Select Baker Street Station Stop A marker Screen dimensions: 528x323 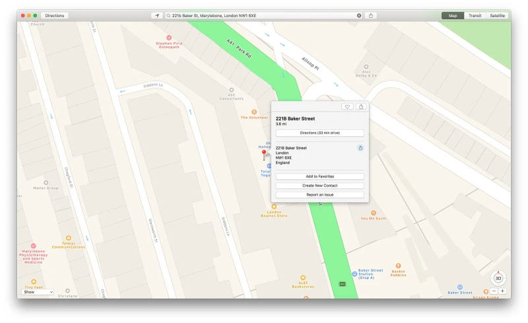point(354,274)
